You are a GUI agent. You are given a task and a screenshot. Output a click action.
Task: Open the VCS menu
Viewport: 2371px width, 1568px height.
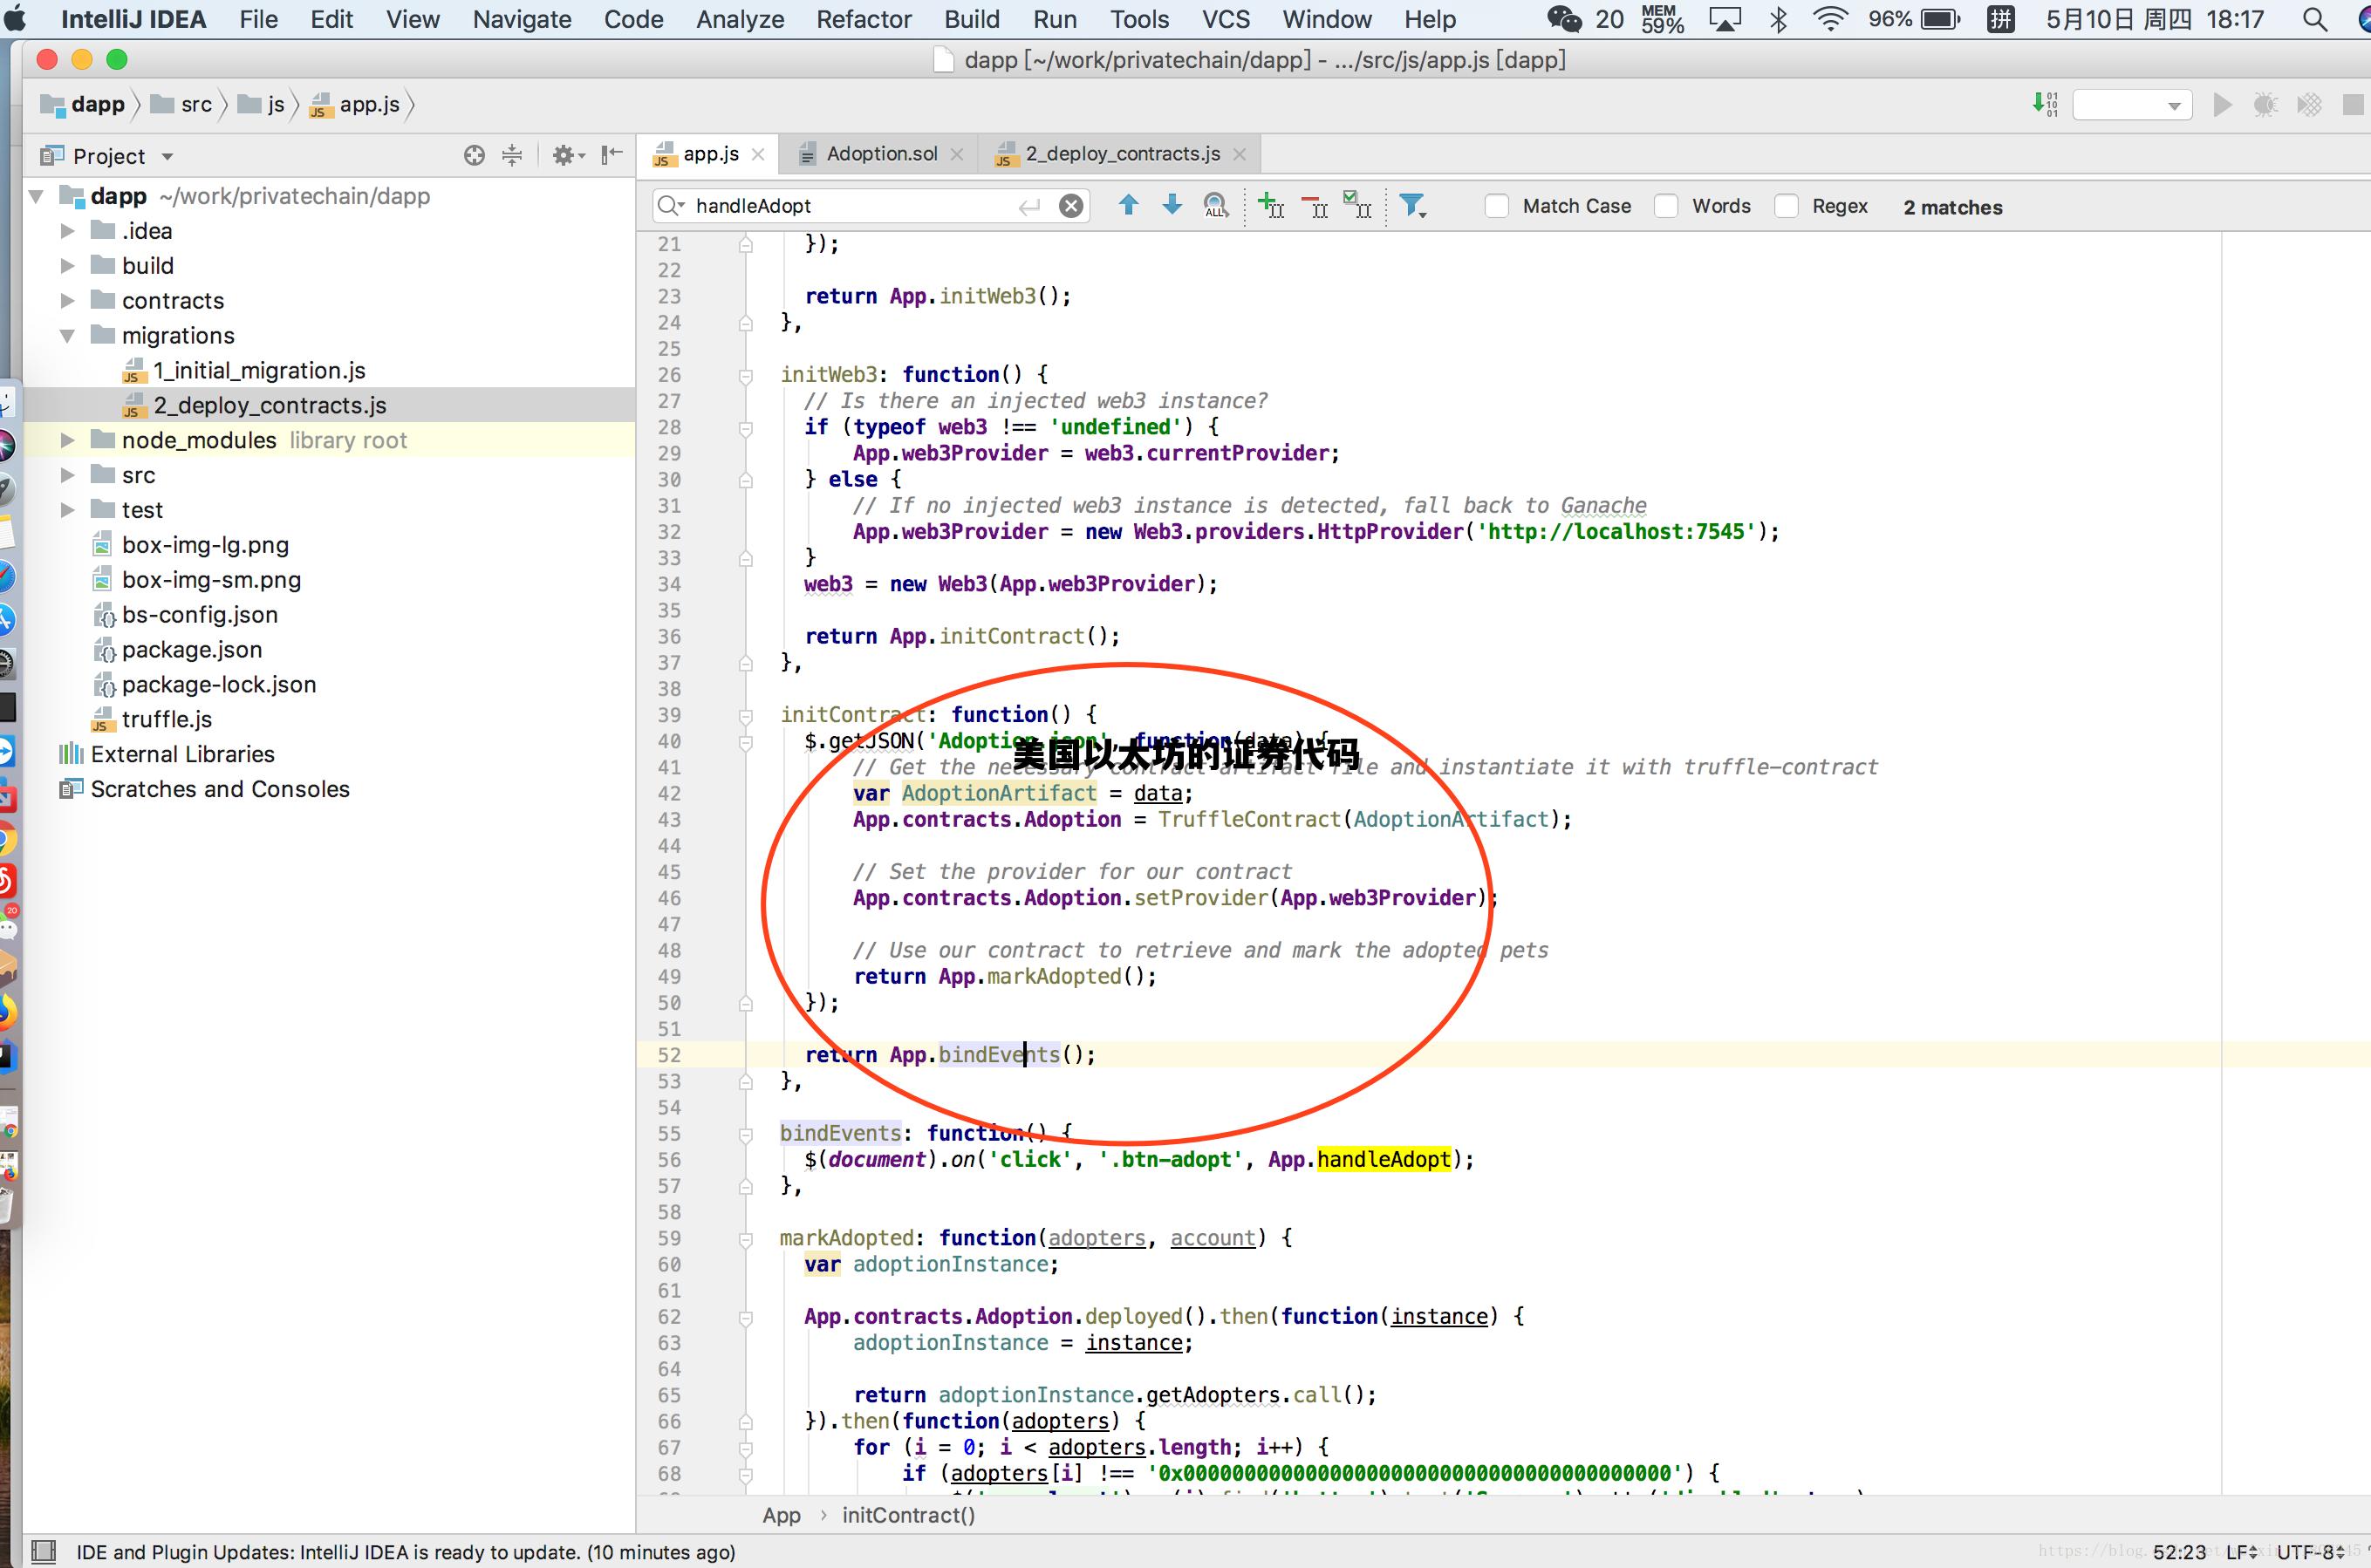[x=1225, y=19]
